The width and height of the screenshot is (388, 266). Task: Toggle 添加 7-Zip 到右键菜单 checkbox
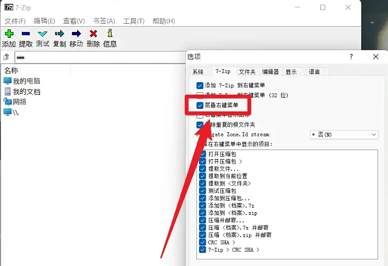pyautogui.click(x=200, y=86)
